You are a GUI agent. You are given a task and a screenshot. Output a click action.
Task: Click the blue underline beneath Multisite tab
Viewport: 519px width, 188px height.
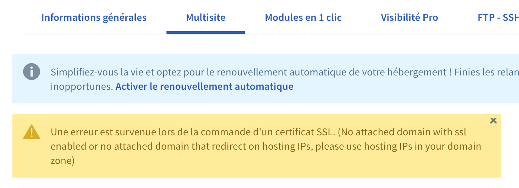pos(206,33)
